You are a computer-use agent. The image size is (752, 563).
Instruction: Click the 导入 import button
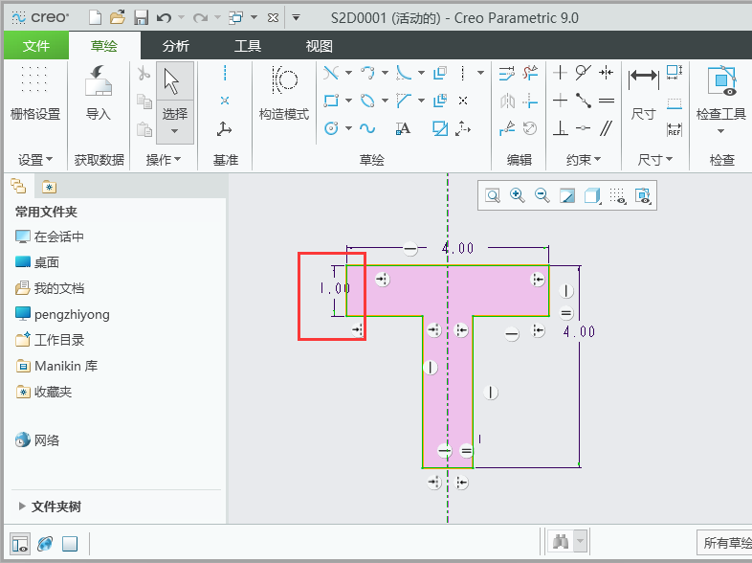[98, 93]
